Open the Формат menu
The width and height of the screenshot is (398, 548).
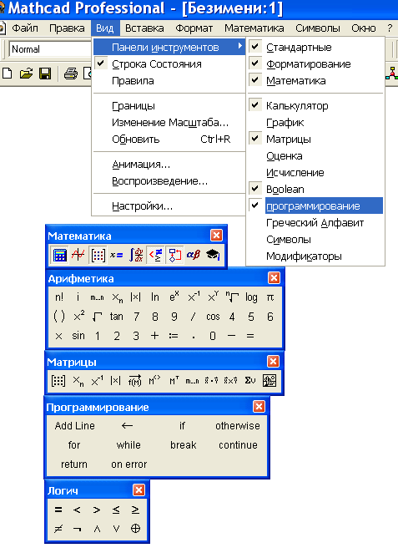point(194,28)
